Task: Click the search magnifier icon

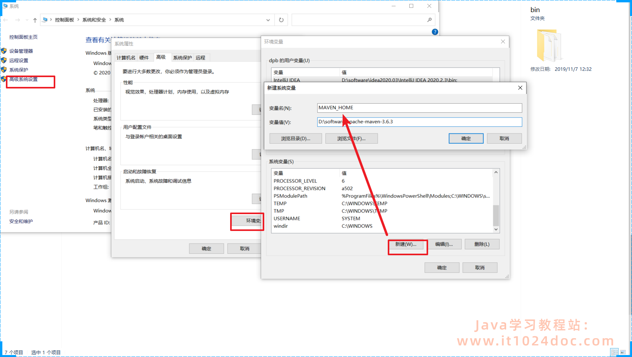Action: tap(429, 20)
